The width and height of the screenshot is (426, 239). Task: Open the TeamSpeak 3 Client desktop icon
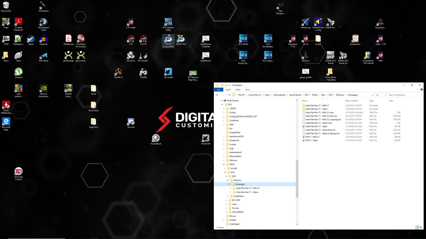pos(43,22)
